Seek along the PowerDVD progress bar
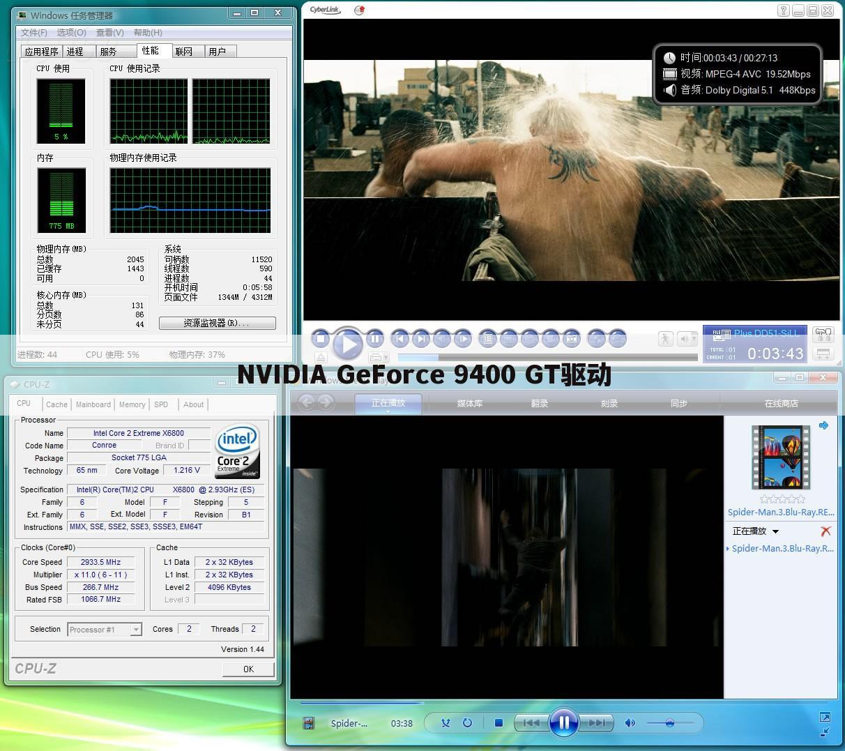845x751 pixels. click(x=547, y=357)
